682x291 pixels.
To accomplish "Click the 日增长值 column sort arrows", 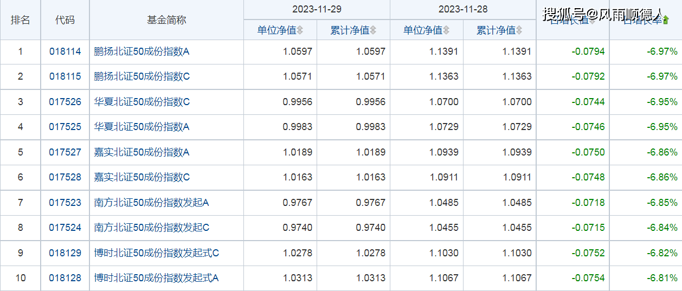I will [592, 21].
